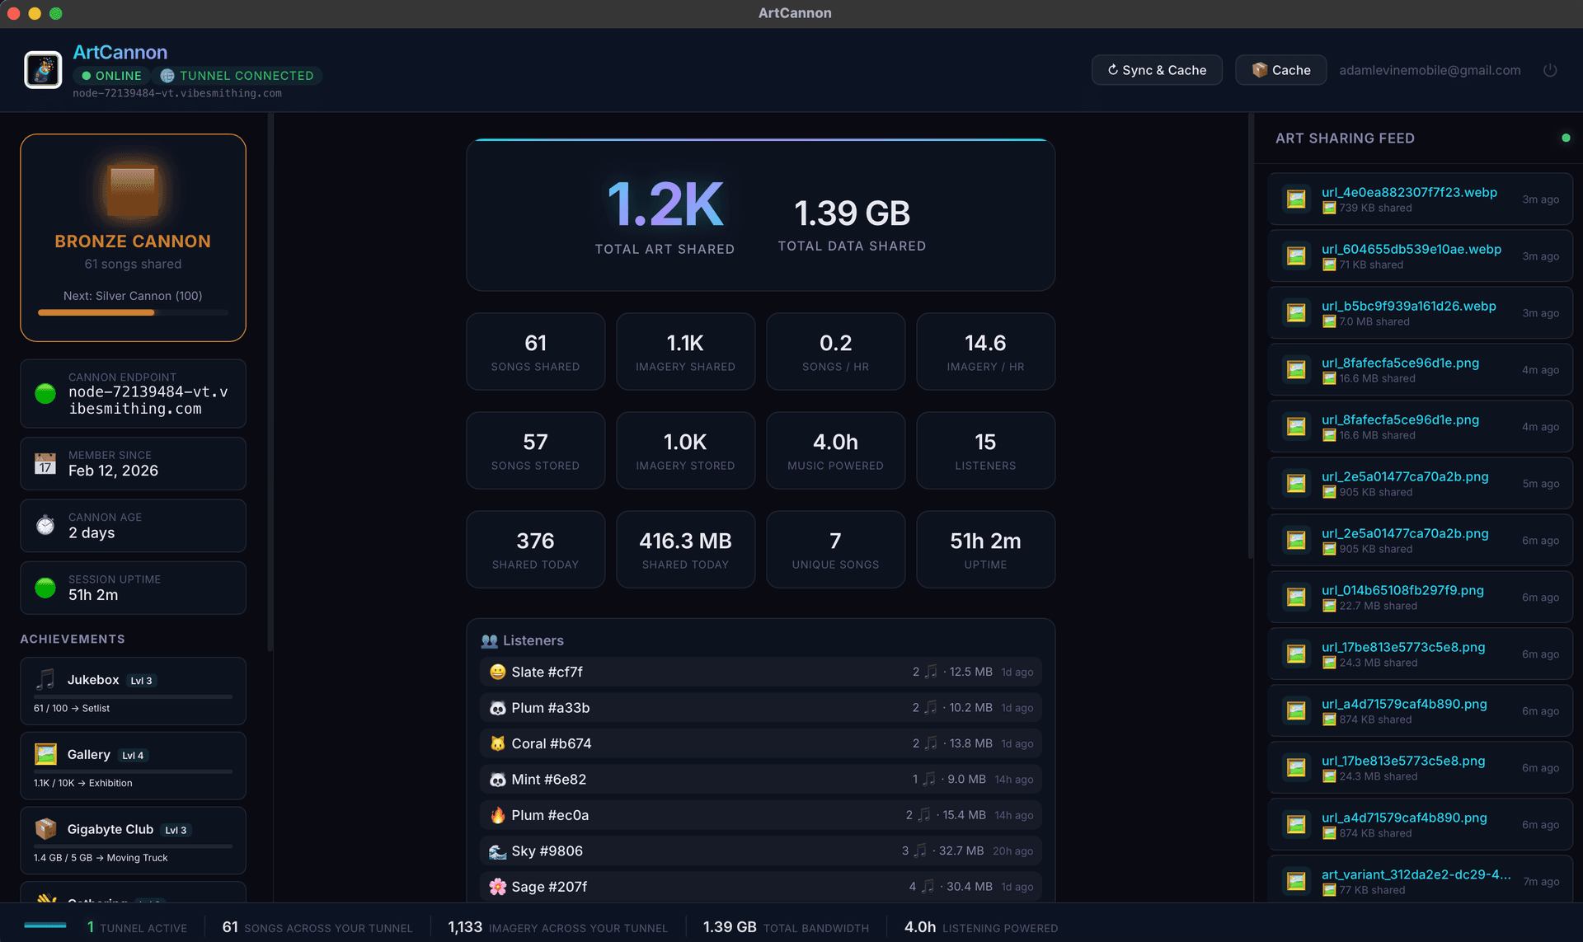
Task: Toggle the Art Sharing Feed live dot
Action: (x=1566, y=138)
